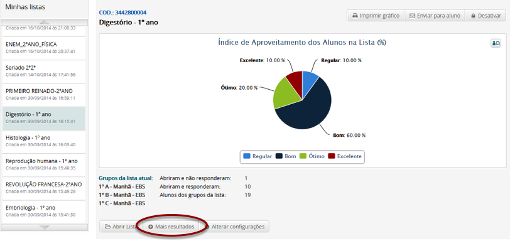Click Abriram e não responderam text

[195, 178]
